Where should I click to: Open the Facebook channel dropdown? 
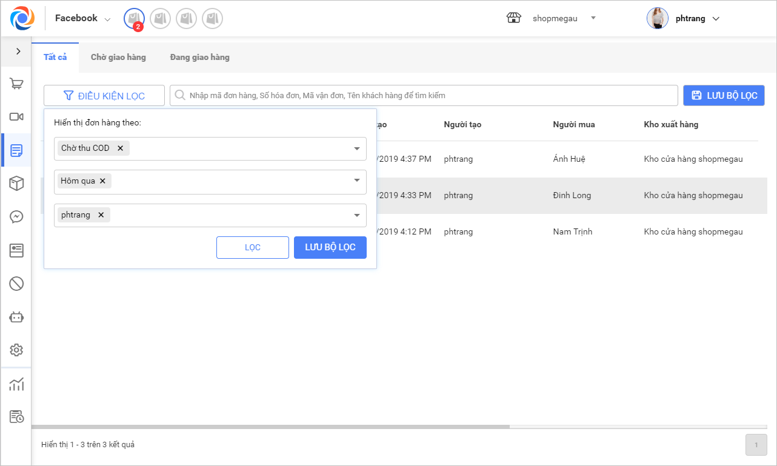83,19
